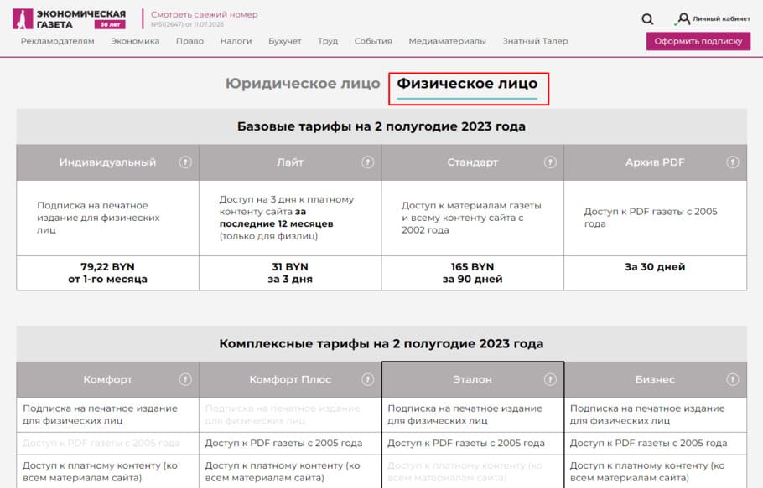The width and height of the screenshot is (763, 488).
Task: Select Эталон tariff header
Action: point(473,379)
